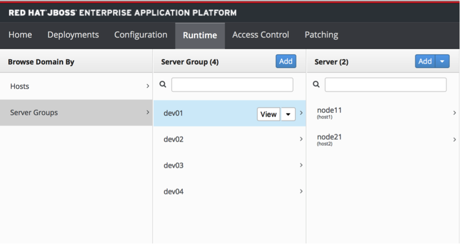Choose the dev04 server group
The height and width of the screenshot is (244, 460).
173,192
